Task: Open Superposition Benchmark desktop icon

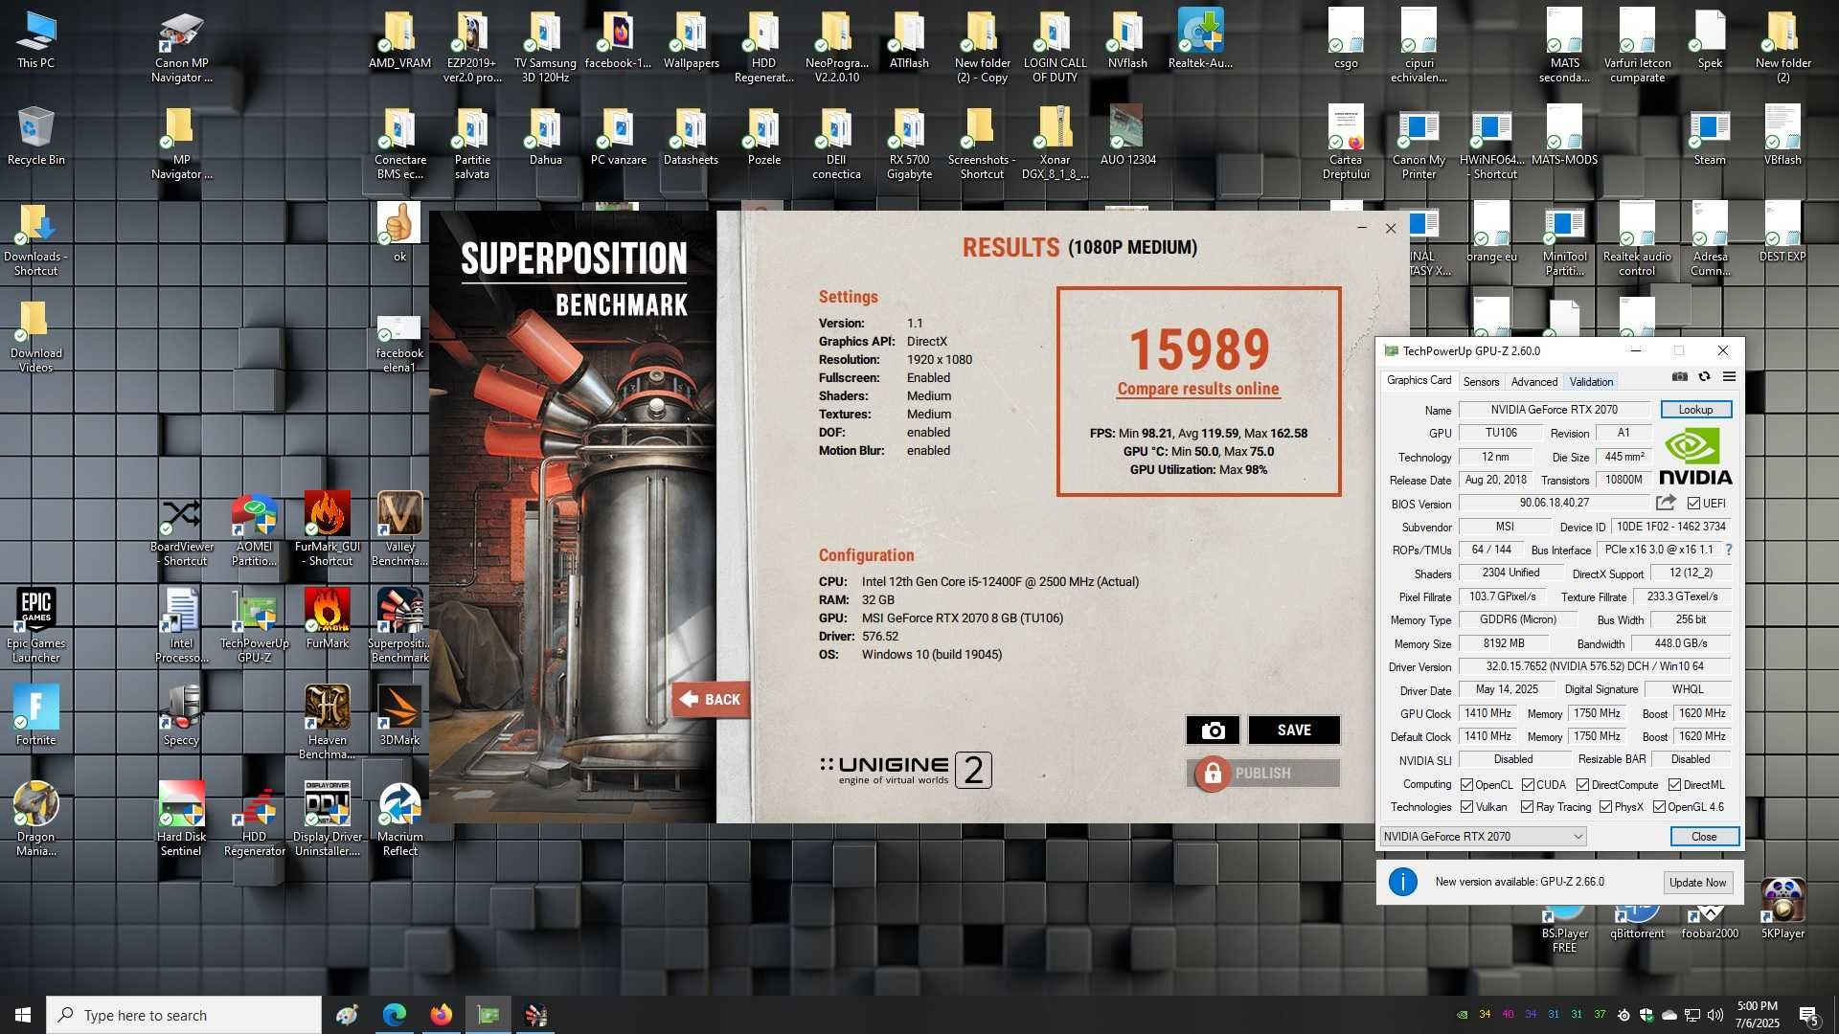Action: 399,625
